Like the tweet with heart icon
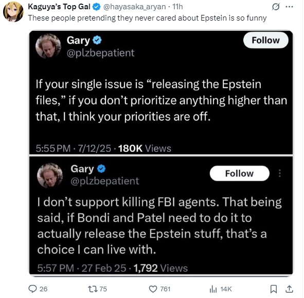The height and width of the screenshot is (298, 304). pos(153,289)
